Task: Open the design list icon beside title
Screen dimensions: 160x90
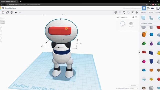Action: click(3, 8)
